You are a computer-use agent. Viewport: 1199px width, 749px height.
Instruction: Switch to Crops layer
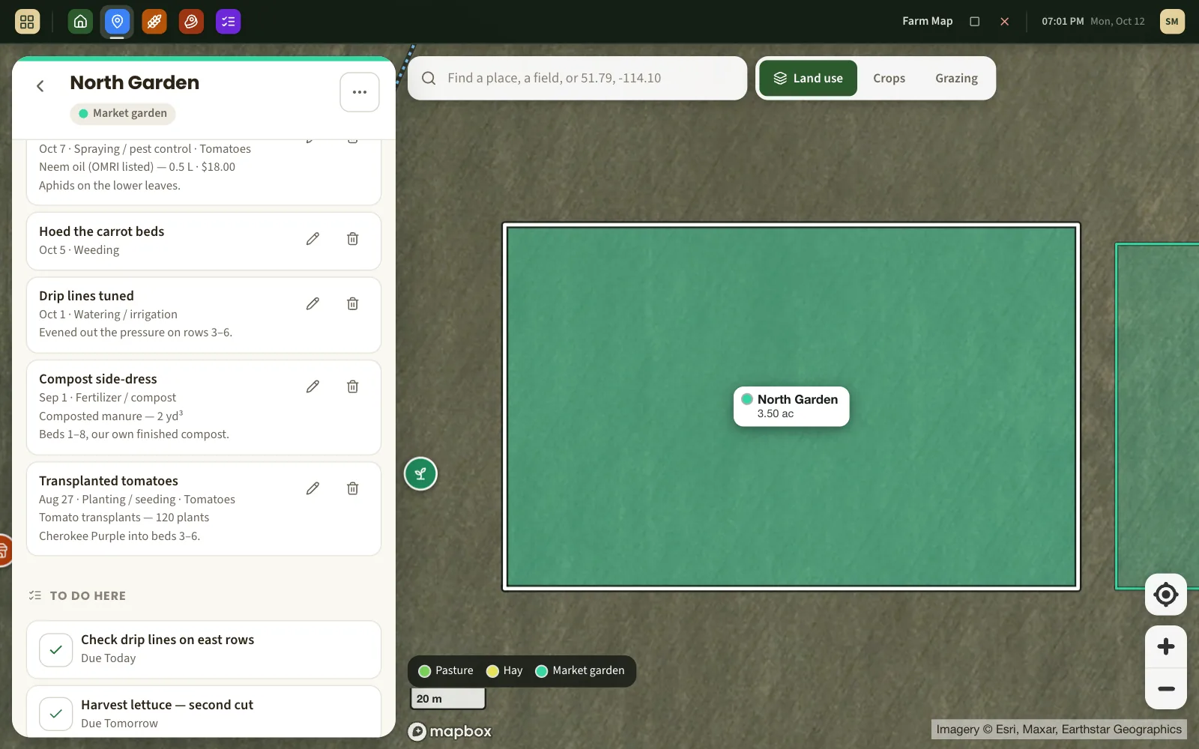(x=889, y=79)
